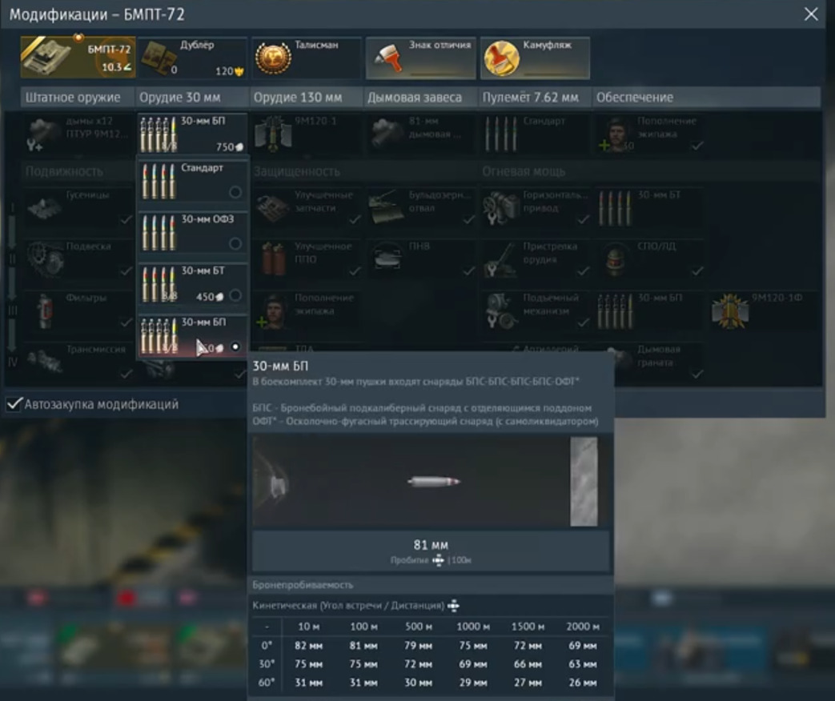Open the Дублёр backup vehicle item
The height and width of the screenshot is (701, 835).
tap(192, 58)
